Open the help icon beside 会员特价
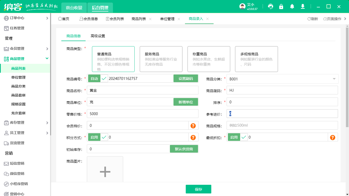Image resolution: width=349 pixels, height=196 pixels. coord(193,125)
